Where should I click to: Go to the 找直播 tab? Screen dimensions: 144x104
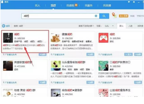point(107,5)
